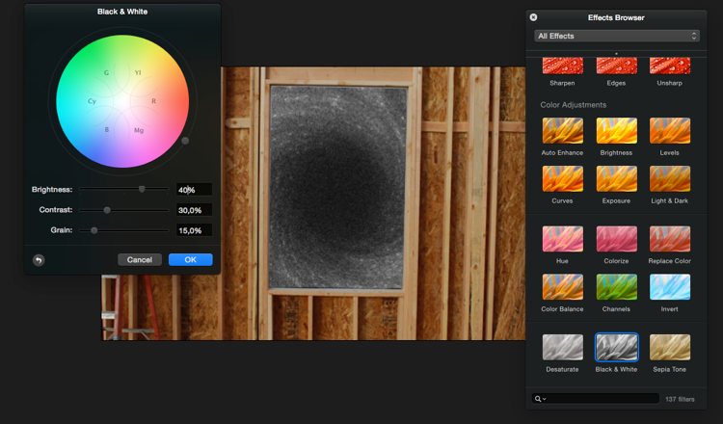
Task: Select the Edges effect thumbnail
Action: [617, 66]
